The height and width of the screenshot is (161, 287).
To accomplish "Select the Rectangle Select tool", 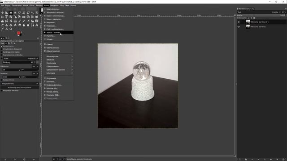I will (x=11, y=13).
